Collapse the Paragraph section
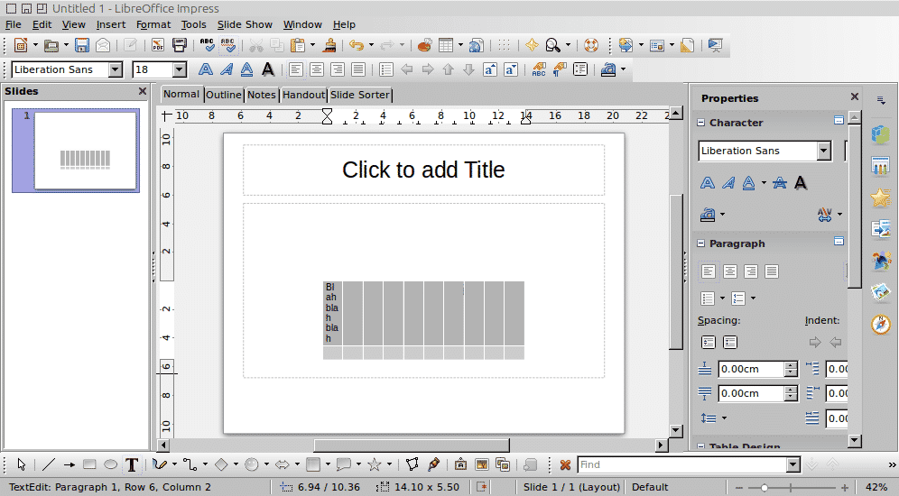Image resolution: width=899 pixels, height=496 pixels. tap(700, 243)
